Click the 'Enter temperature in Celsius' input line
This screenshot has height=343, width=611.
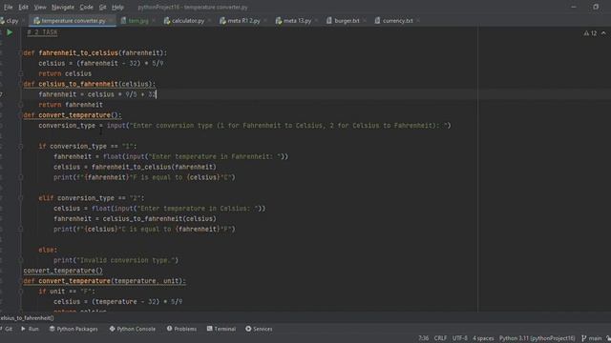pos(159,209)
